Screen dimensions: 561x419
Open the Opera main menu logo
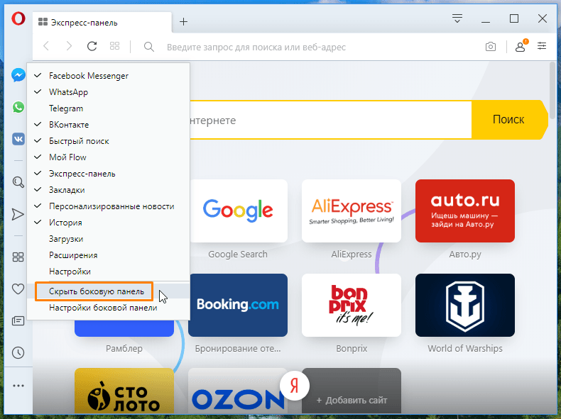(x=18, y=18)
